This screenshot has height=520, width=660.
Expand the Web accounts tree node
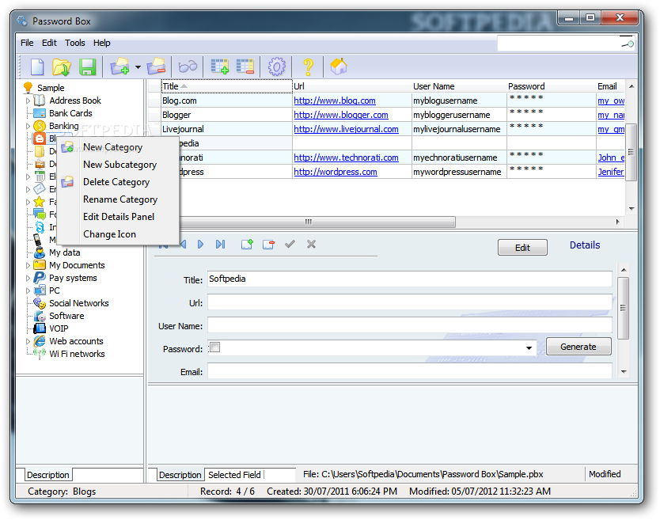click(x=28, y=341)
